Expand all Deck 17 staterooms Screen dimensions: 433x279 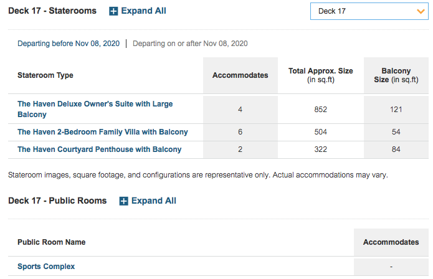coord(138,11)
